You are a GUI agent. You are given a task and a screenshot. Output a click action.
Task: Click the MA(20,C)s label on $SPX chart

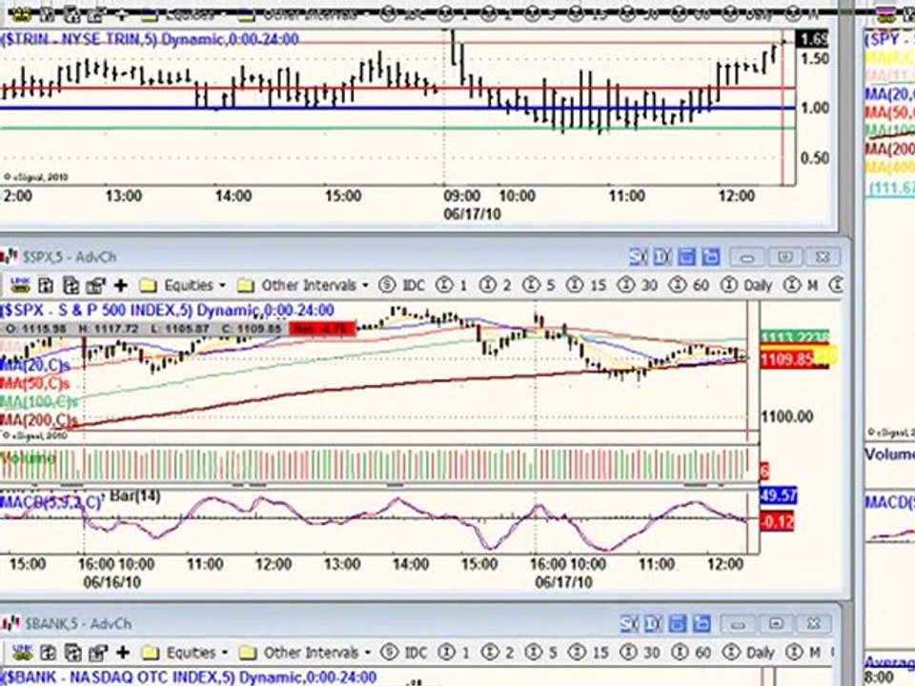[35, 366]
